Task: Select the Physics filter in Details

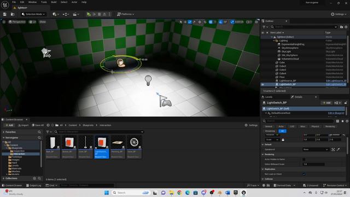Action: point(315,126)
